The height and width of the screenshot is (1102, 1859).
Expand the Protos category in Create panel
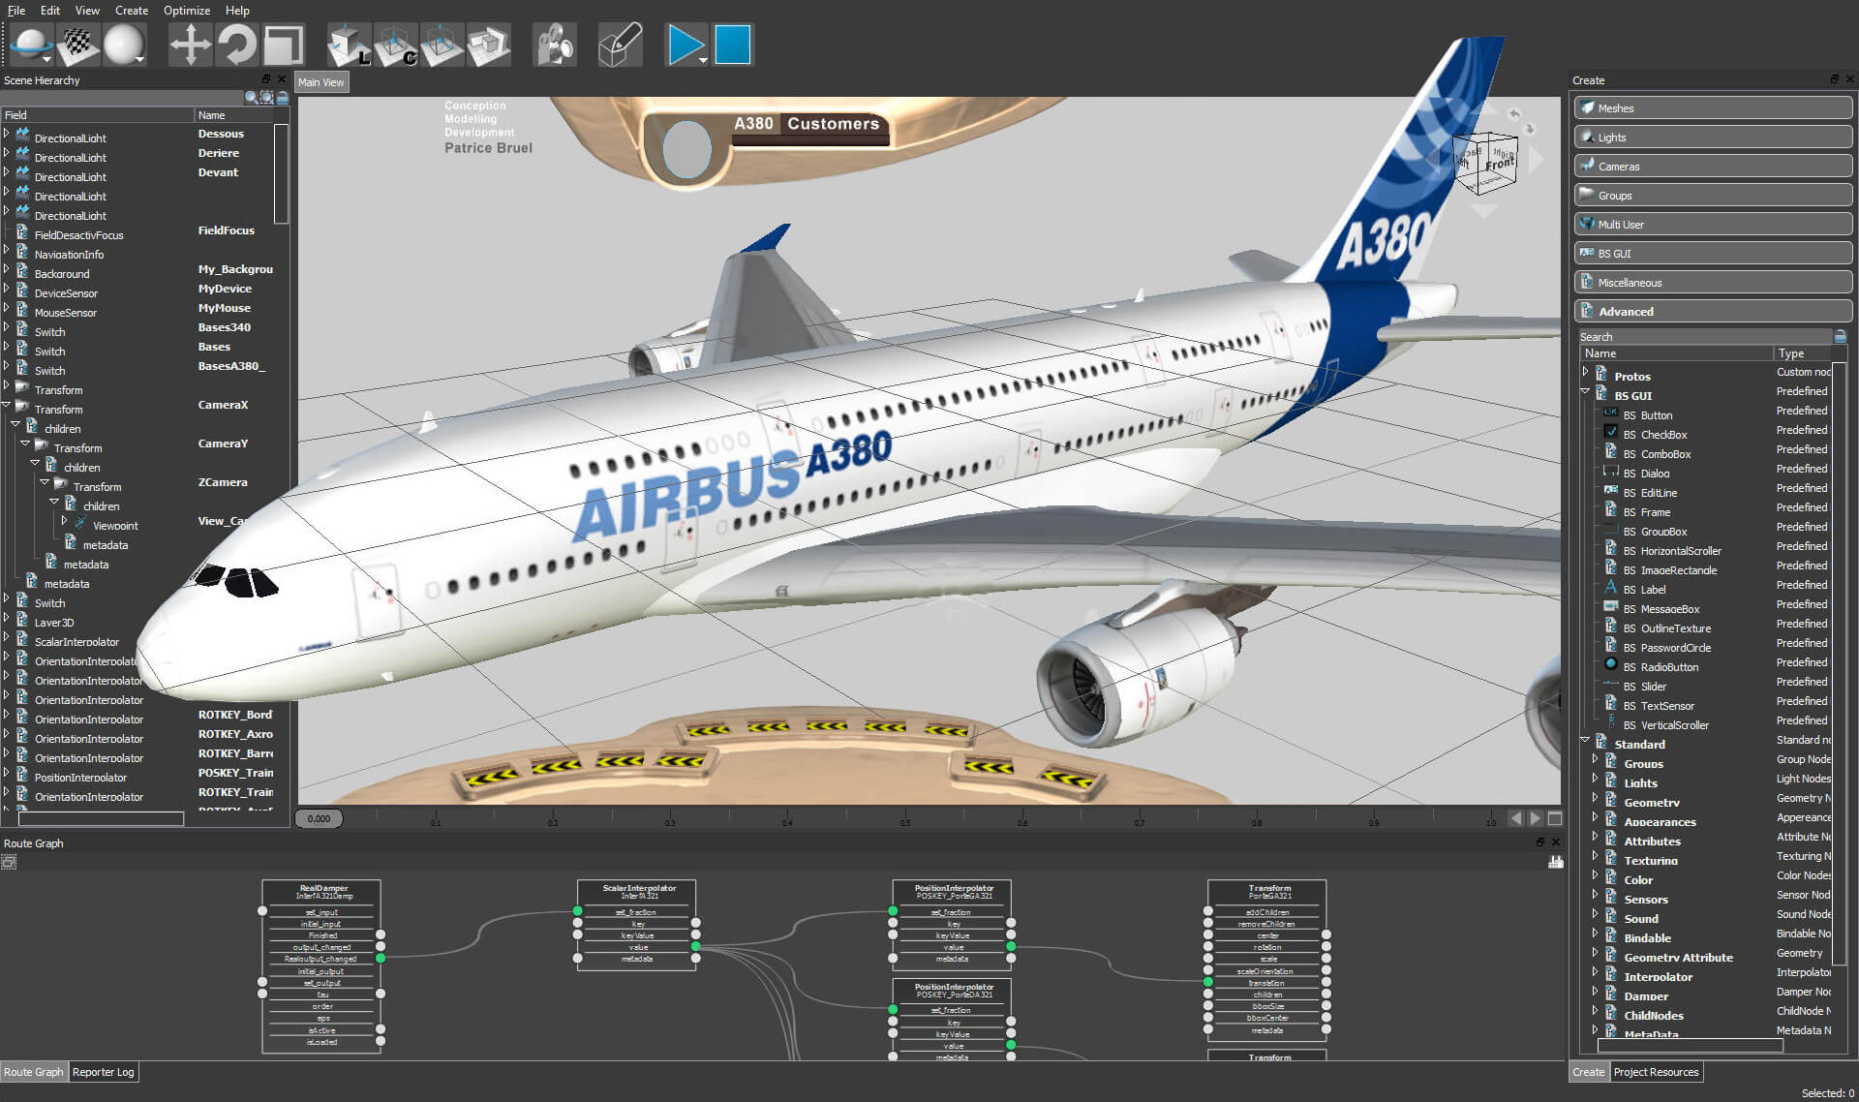pos(1585,372)
